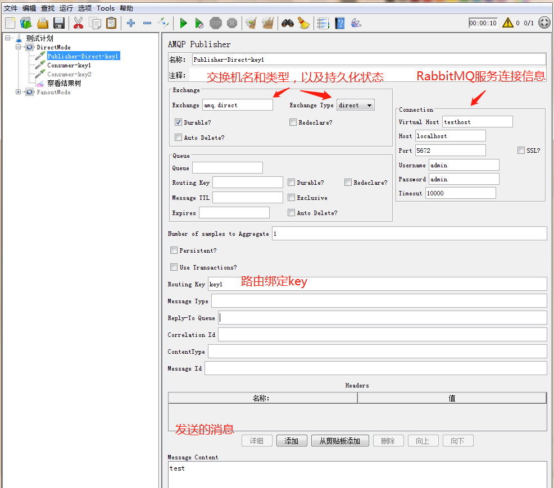Enable the SSL checkbox
Image resolution: width=554 pixels, height=488 pixels.
click(x=520, y=149)
